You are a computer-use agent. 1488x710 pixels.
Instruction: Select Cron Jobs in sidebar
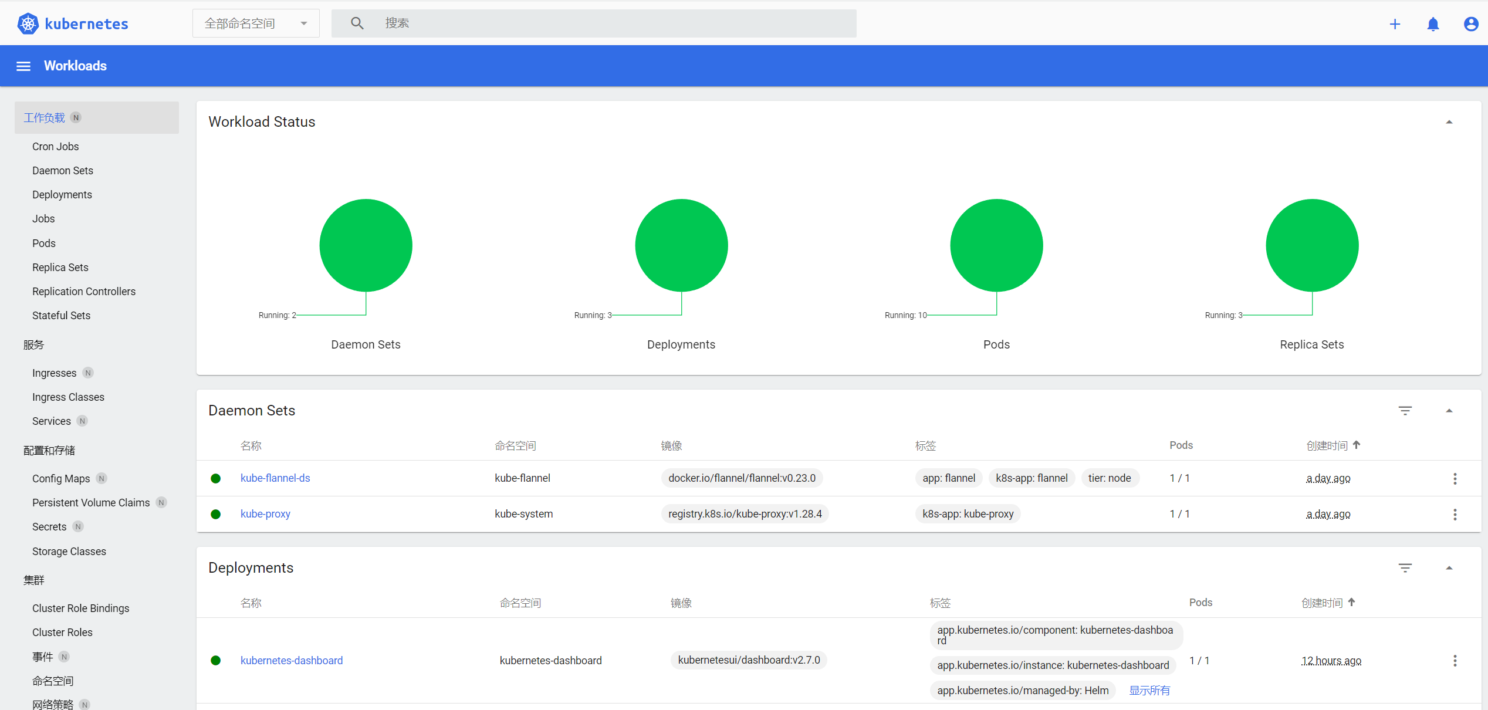click(55, 147)
